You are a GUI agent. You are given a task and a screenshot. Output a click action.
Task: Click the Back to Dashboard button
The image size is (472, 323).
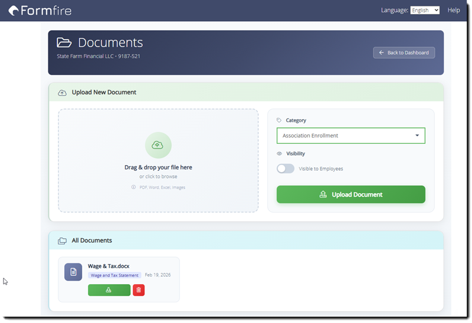pyautogui.click(x=404, y=52)
